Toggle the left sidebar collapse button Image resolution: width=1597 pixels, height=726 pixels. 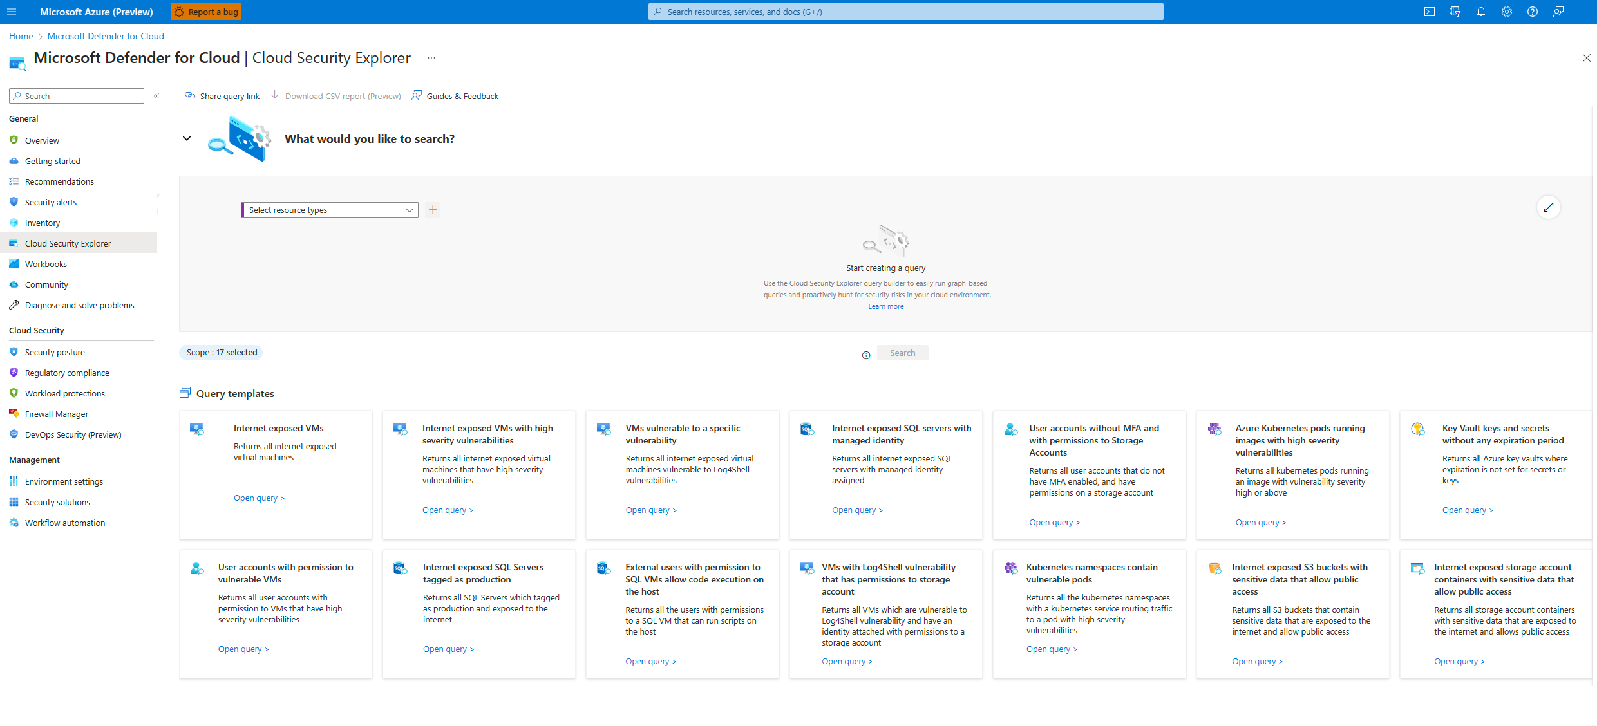click(x=156, y=96)
